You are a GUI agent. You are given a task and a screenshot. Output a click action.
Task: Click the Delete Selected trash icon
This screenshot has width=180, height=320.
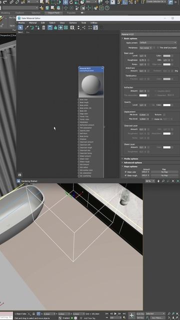click(43, 27)
